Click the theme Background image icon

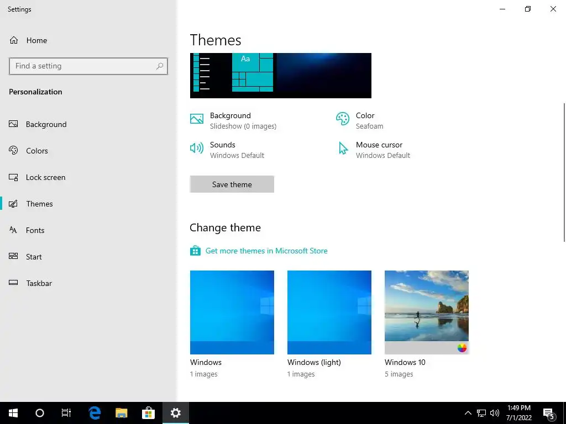pyautogui.click(x=197, y=119)
